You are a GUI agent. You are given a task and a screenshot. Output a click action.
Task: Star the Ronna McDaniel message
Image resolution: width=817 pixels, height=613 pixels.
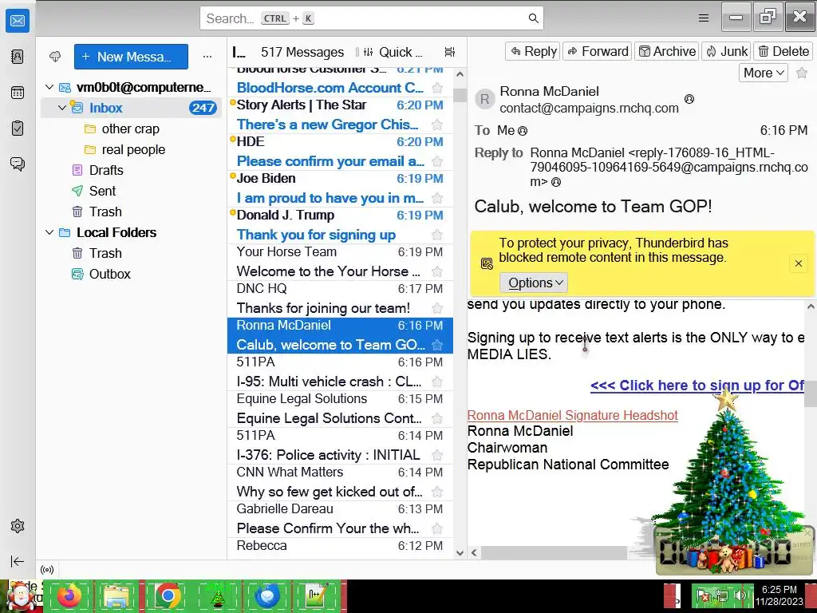(437, 345)
